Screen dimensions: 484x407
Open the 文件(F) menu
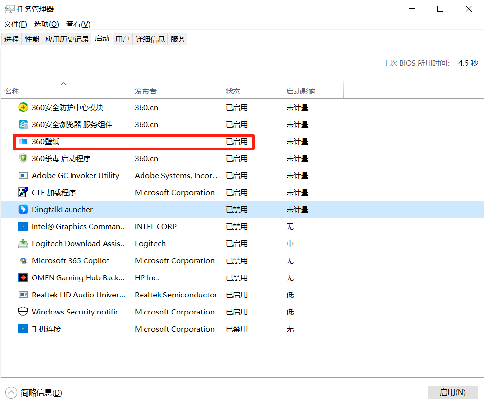[15, 24]
